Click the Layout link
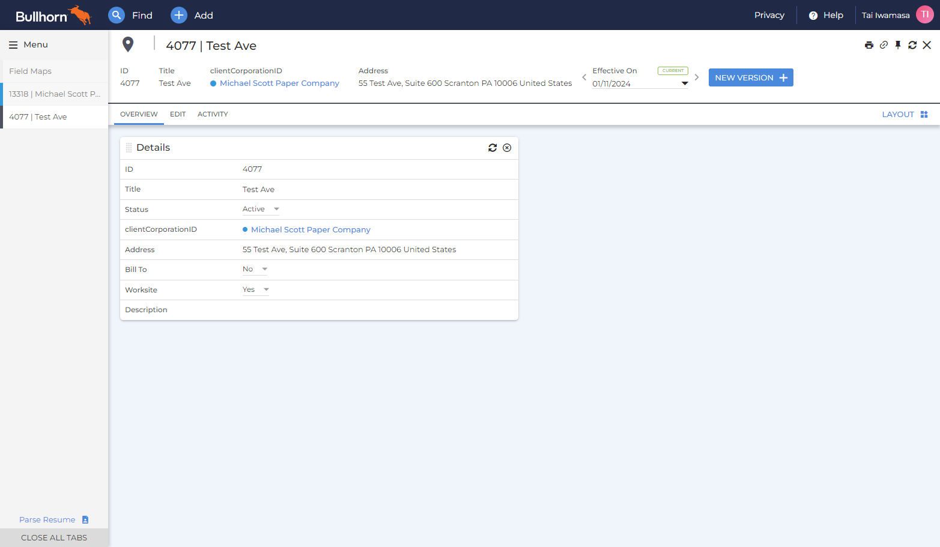940x547 pixels. pyautogui.click(x=898, y=115)
